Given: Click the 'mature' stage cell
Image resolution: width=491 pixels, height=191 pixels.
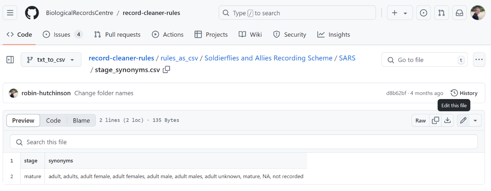Looking at the screenshot, I should pyautogui.click(x=32, y=176).
